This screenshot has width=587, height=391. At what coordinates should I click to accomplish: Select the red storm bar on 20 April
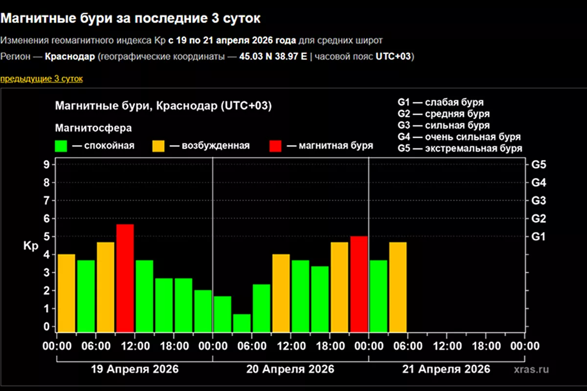coord(359,283)
